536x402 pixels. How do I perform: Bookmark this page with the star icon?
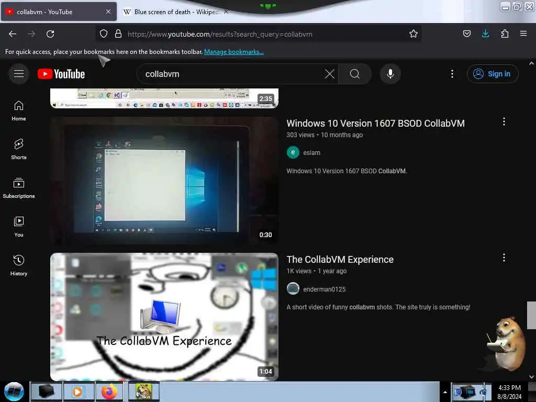click(x=414, y=33)
